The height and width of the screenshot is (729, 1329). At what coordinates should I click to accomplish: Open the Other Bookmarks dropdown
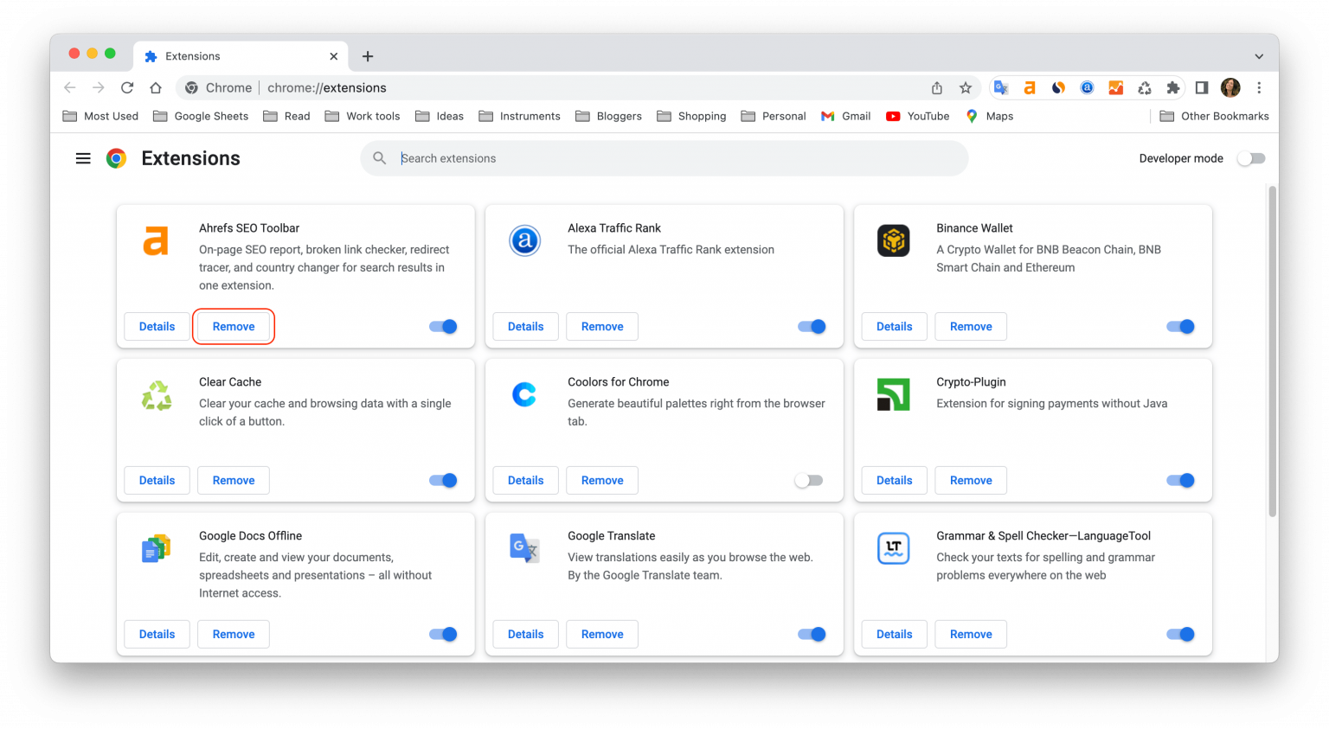click(x=1214, y=115)
